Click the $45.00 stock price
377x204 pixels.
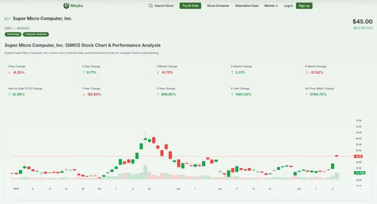[x=362, y=21]
